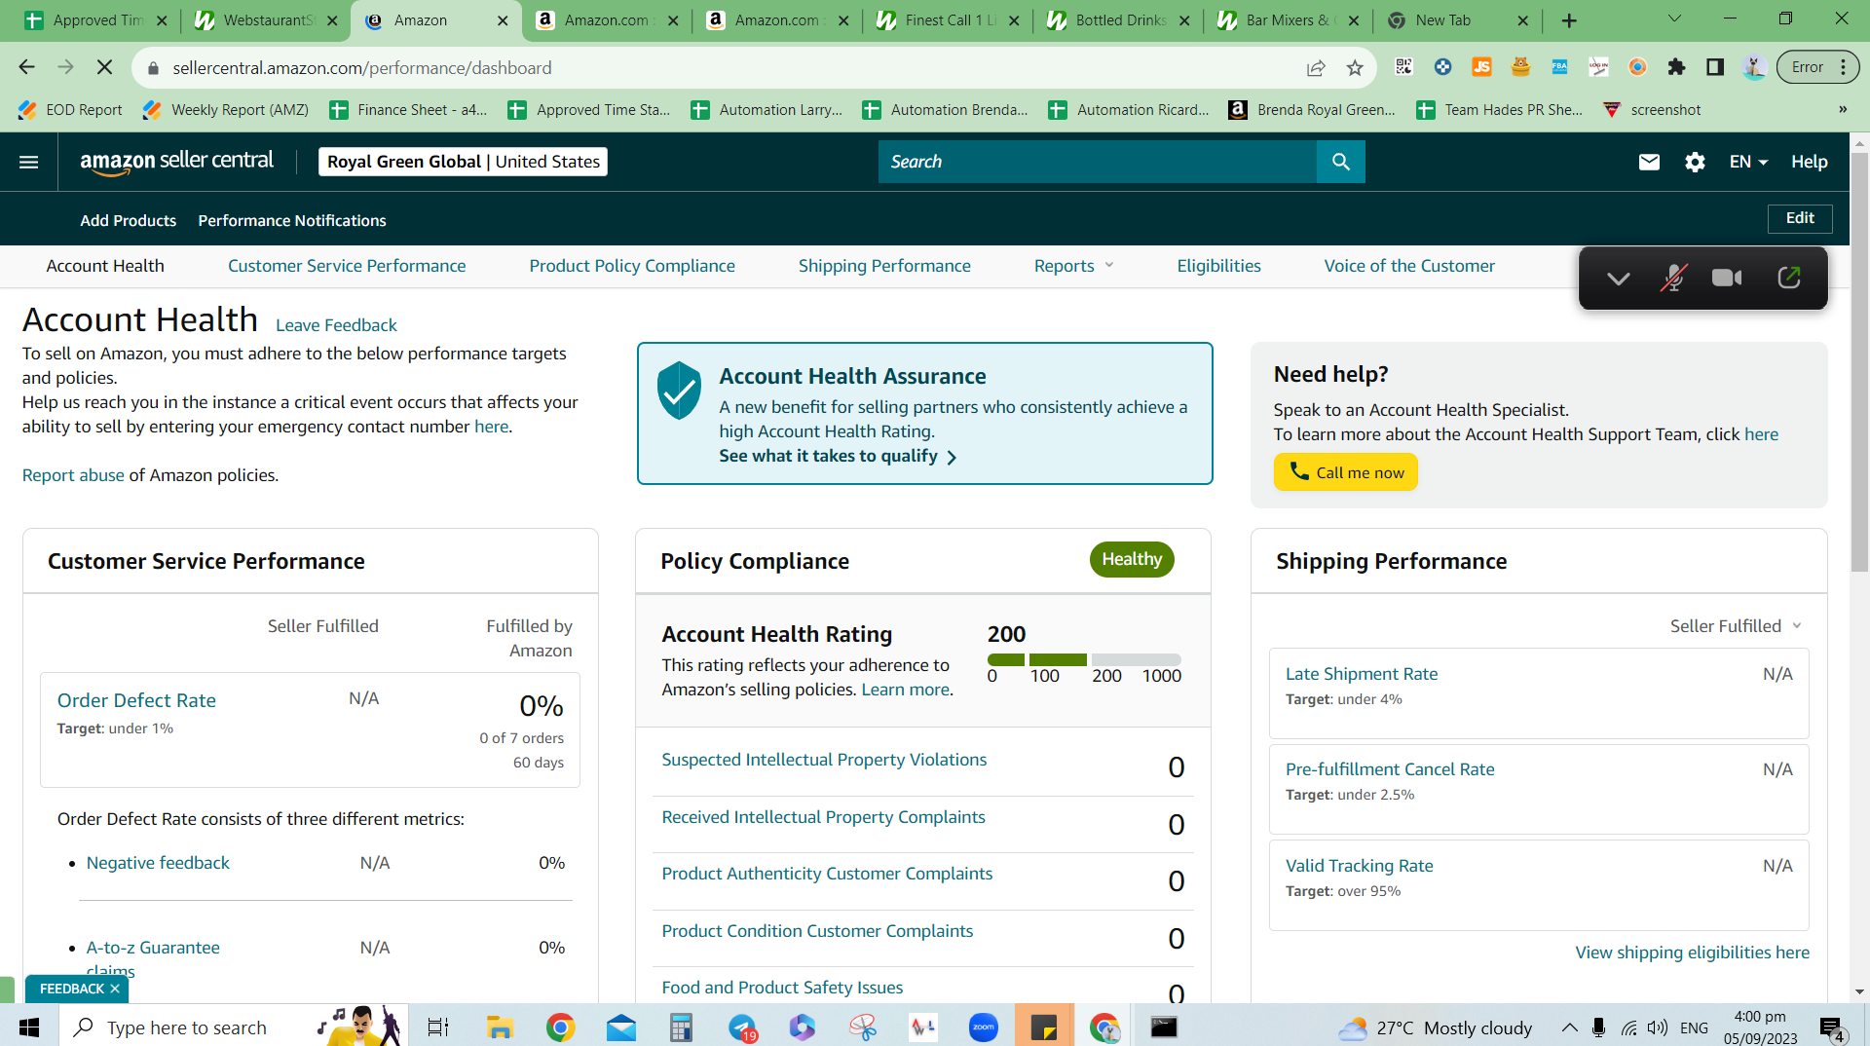Select the Eligibilities tab

[x=1218, y=266]
